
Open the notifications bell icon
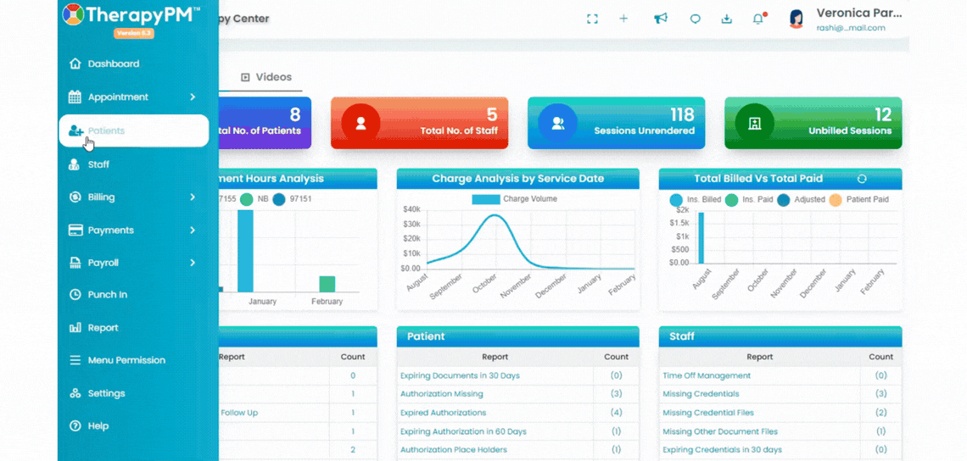click(x=758, y=19)
